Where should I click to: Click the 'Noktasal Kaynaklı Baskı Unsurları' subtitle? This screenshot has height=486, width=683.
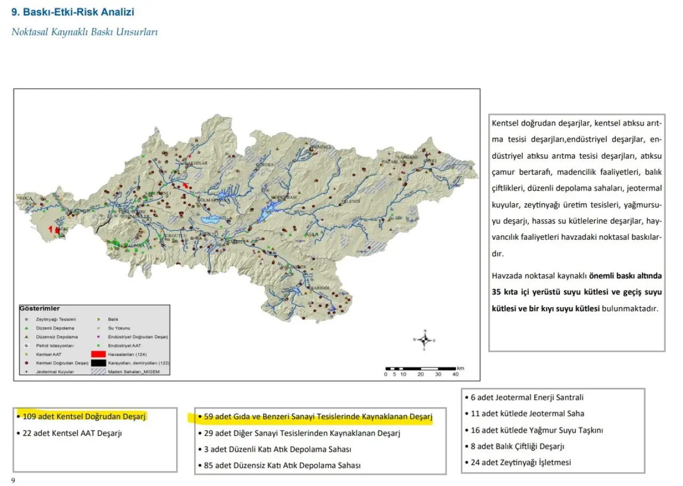[x=84, y=32]
